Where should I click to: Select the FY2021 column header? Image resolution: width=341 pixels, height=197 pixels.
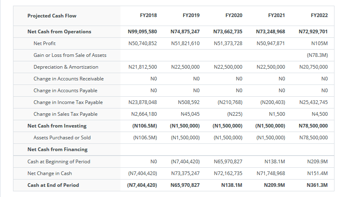(x=276, y=15)
